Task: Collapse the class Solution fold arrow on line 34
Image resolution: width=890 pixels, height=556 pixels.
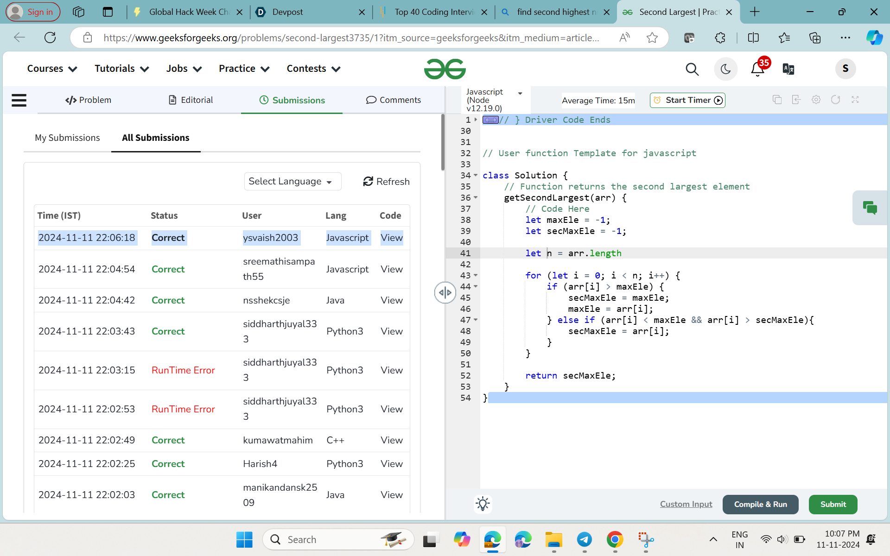Action: 476,176
